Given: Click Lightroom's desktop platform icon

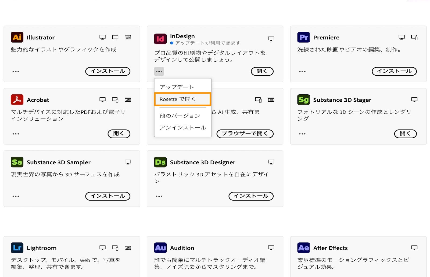Looking at the screenshot, I should click(102, 248).
